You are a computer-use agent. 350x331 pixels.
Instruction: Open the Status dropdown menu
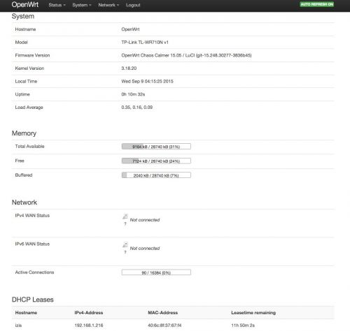(57, 5)
